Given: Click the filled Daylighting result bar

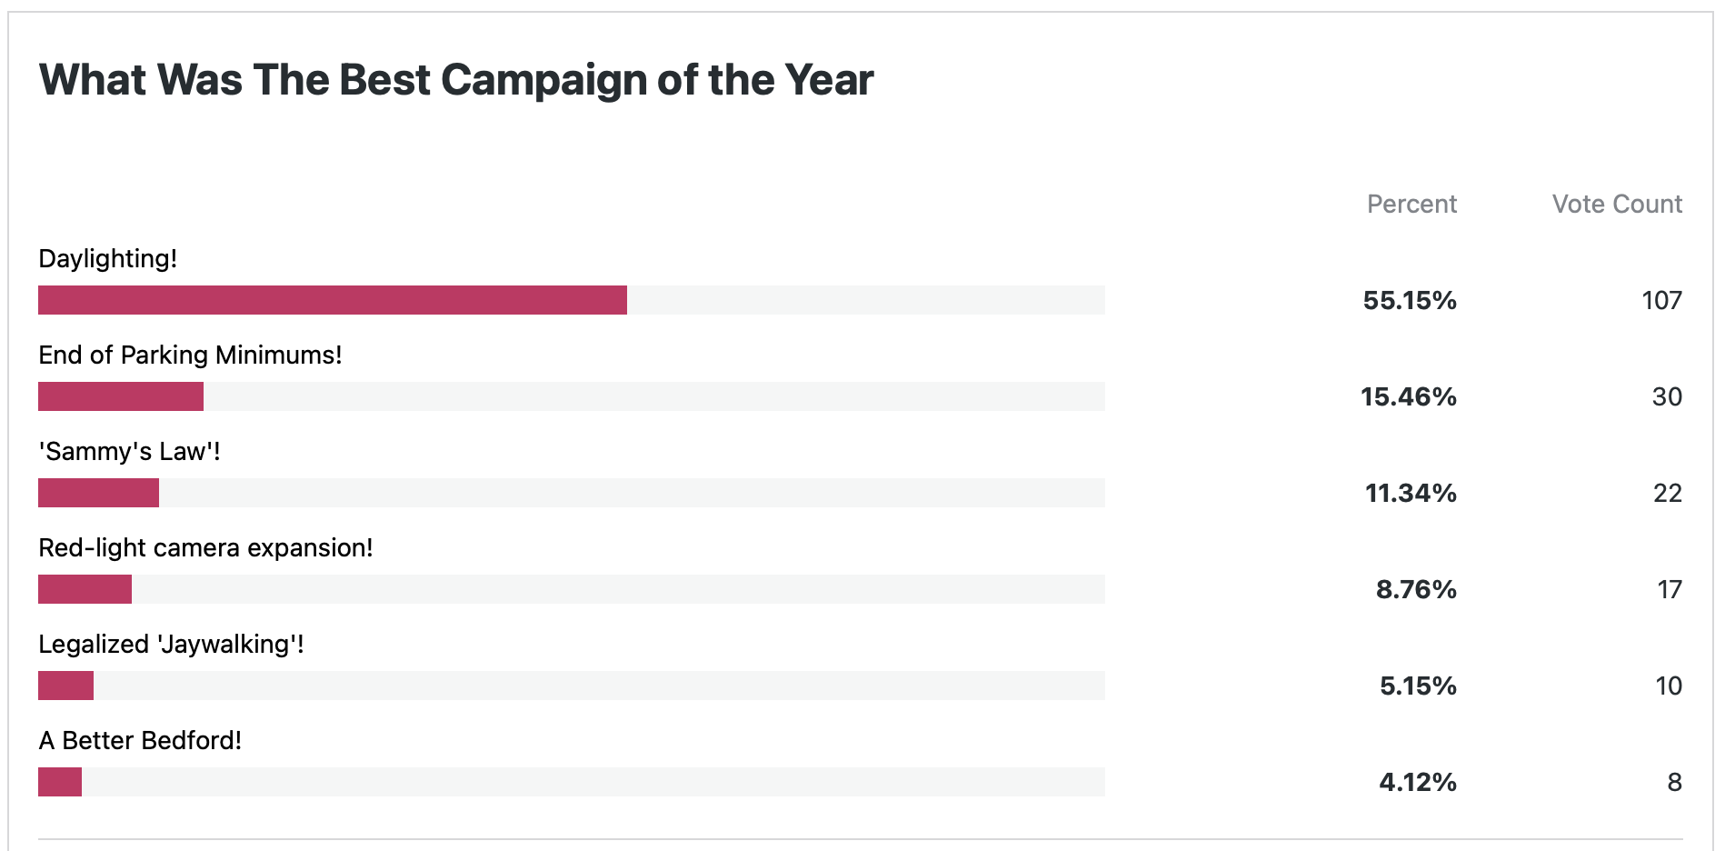Looking at the screenshot, I should pos(333,300).
